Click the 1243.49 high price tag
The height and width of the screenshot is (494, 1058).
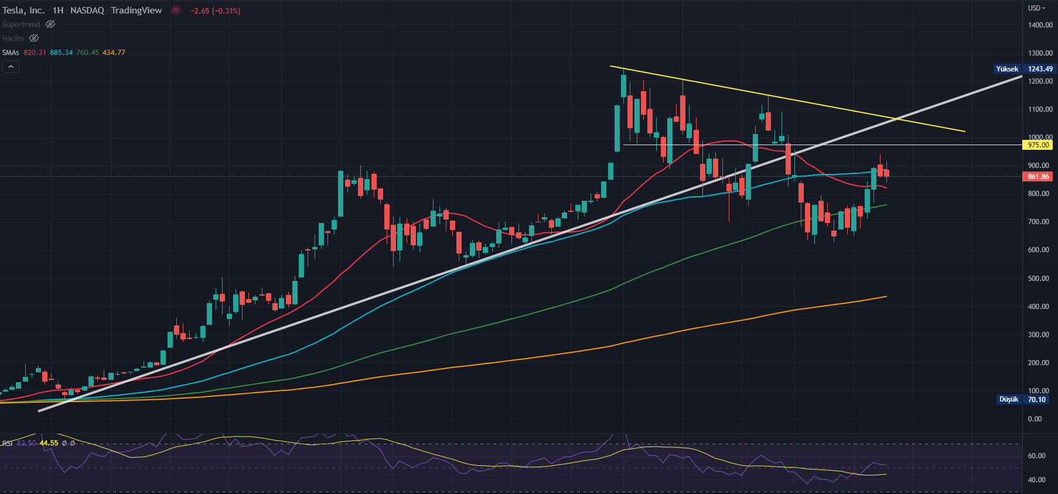click(x=1040, y=69)
